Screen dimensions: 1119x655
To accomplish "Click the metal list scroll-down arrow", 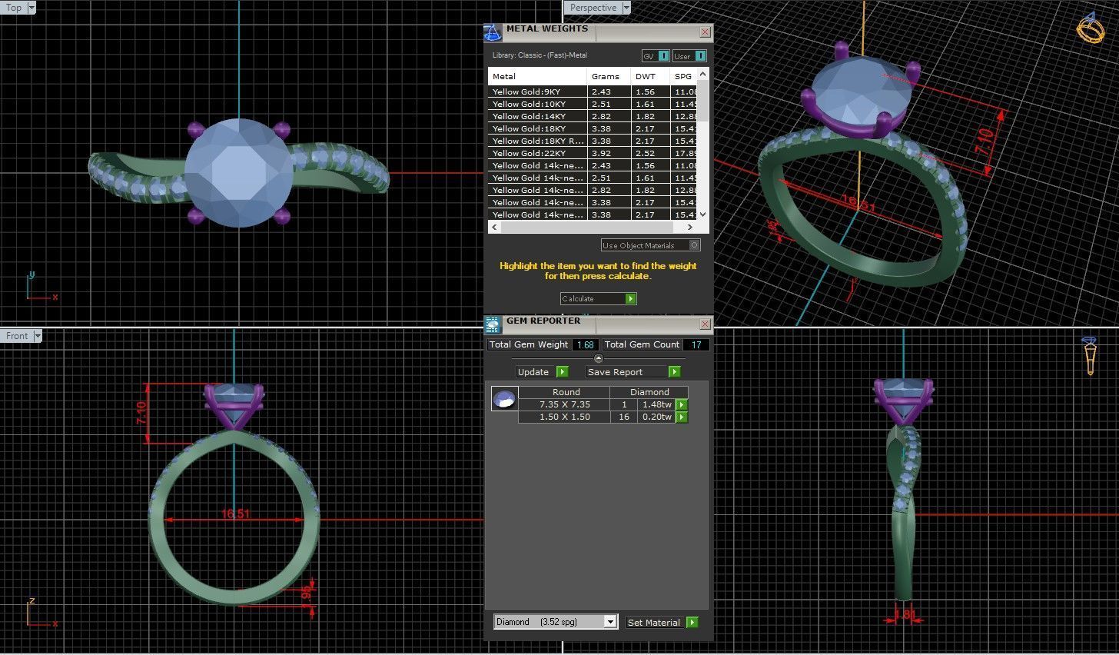I will 702,214.
